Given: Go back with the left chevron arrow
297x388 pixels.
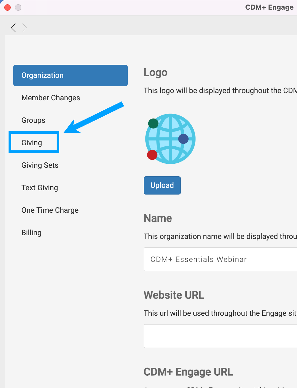Looking at the screenshot, I should [x=13, y=28].
